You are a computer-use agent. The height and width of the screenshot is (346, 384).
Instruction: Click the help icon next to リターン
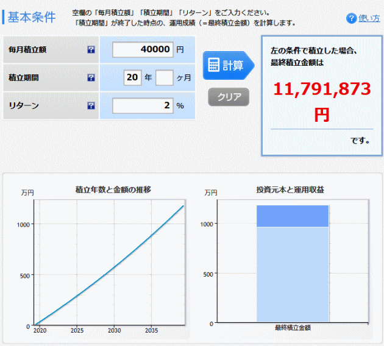91,106
